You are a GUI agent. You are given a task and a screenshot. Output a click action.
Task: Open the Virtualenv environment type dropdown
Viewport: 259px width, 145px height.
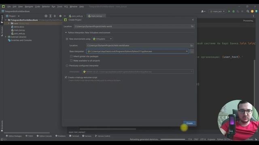pyautogui.click(x=102, y=39)
